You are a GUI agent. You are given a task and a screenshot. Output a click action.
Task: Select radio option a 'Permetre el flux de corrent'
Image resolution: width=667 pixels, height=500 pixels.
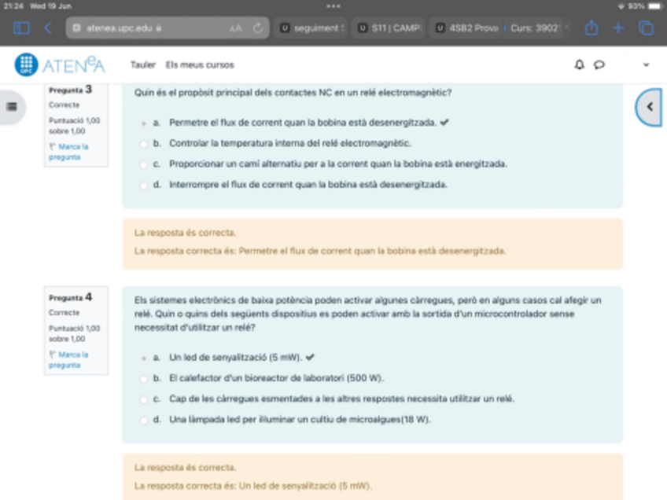click(x=143, y=123)
